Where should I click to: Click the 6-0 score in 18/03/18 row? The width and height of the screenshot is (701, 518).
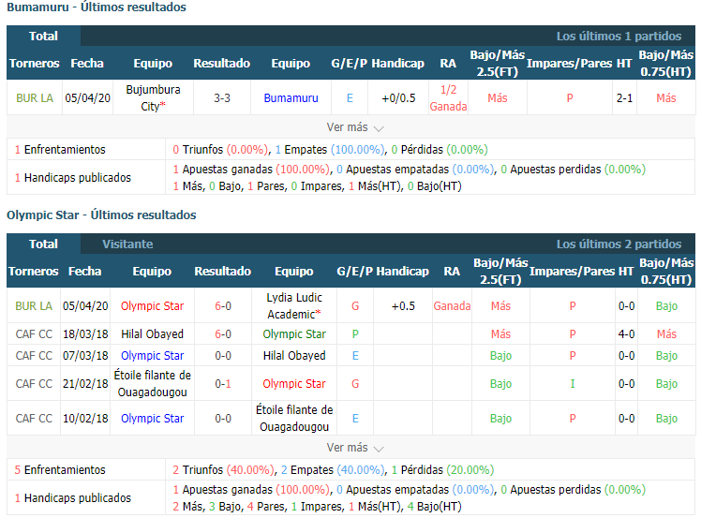click(x=223, y=333)
